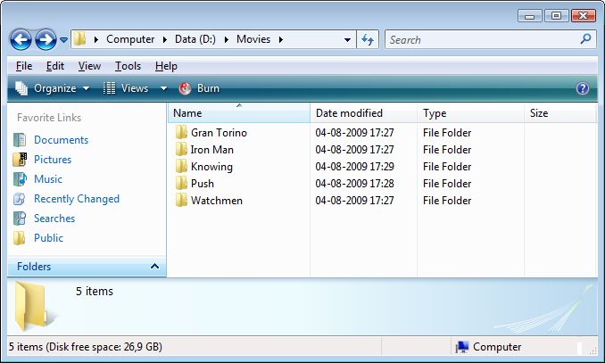Screen dimensions: 605x363
Task: Expand the Folders pane chevron
Action: coord(154,267)
